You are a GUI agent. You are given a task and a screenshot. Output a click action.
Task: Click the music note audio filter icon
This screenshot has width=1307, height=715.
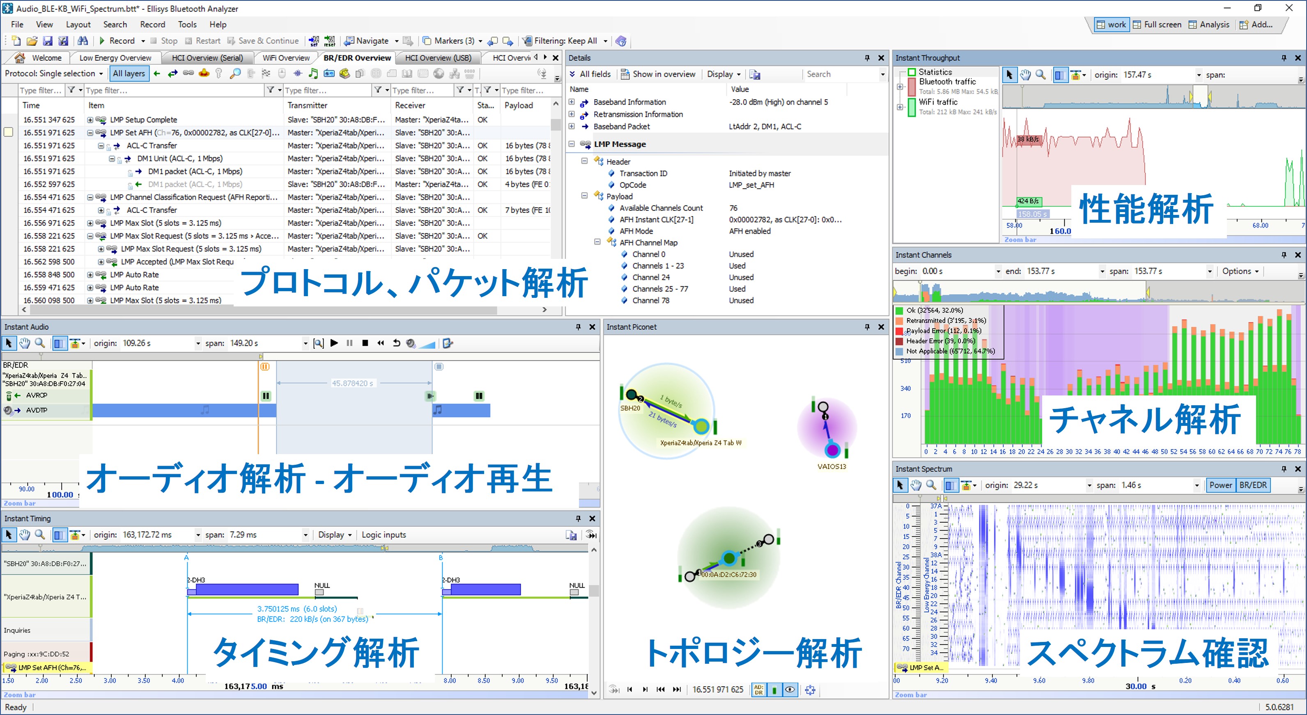tap(313, 74)
